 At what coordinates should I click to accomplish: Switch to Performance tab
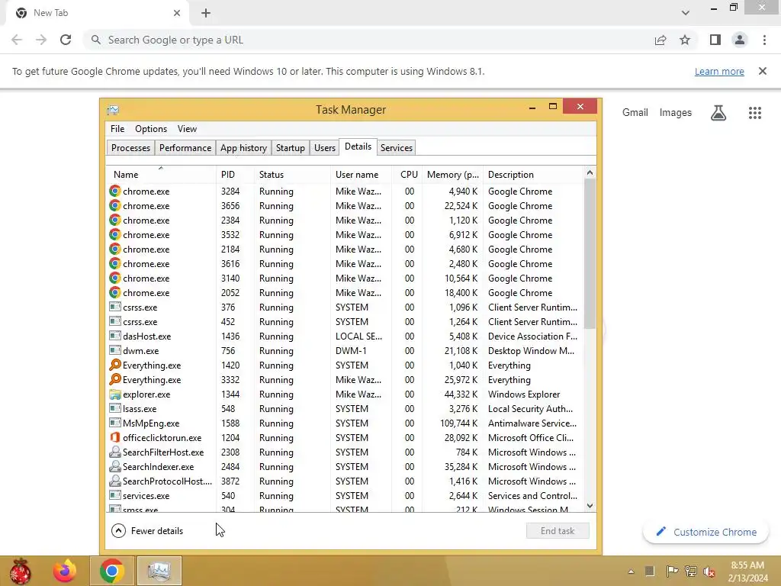tap(185, 148)
